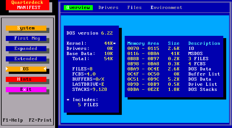The width and height of the screenshot is (232, 128).
Task: Click the 4 FCBS description entry
Action: click(197, 64)
